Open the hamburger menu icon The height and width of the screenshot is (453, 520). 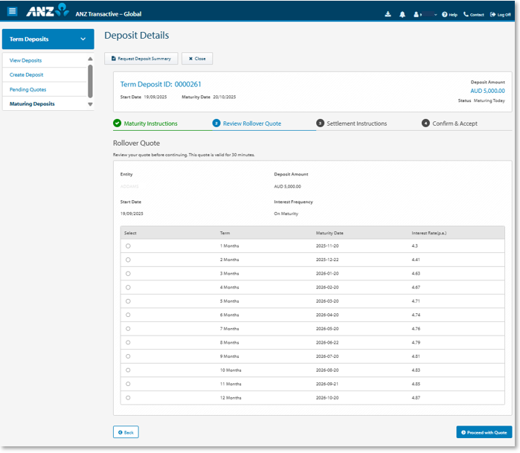[13, 11]
